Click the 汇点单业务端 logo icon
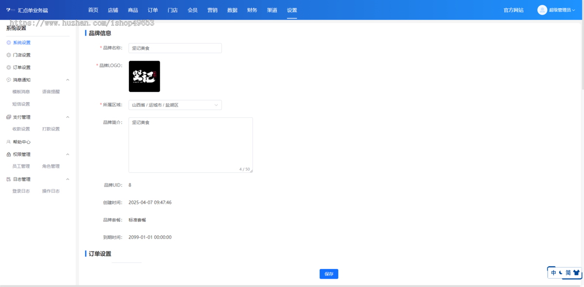 (11, 10)
